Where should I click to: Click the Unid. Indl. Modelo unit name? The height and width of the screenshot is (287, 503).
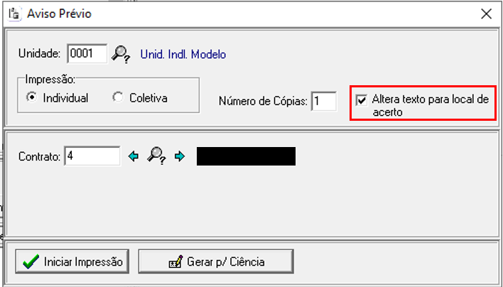pyautogui.click(x=183, y=55)
